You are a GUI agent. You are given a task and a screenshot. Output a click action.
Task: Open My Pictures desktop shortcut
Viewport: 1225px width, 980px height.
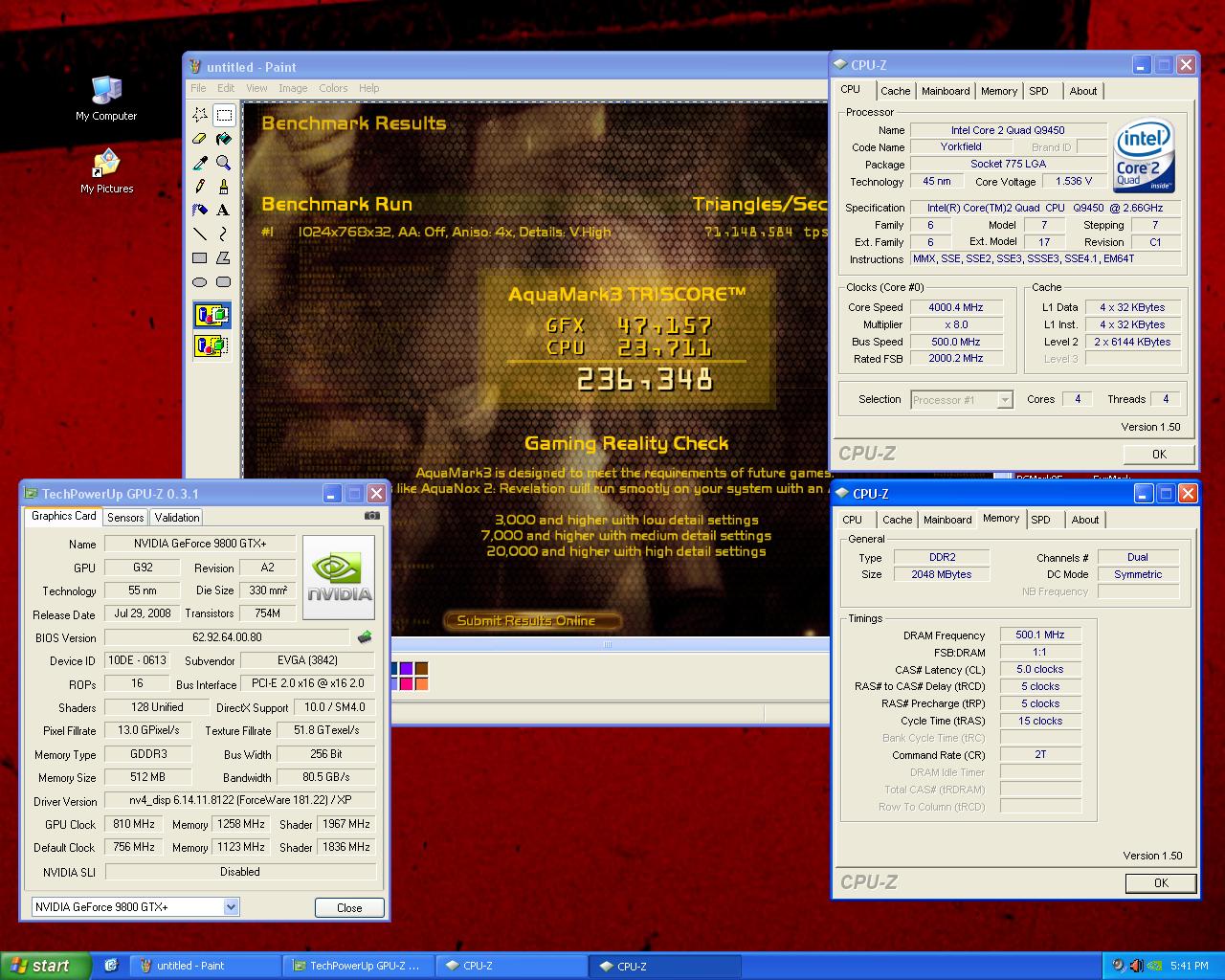[106, 171]
